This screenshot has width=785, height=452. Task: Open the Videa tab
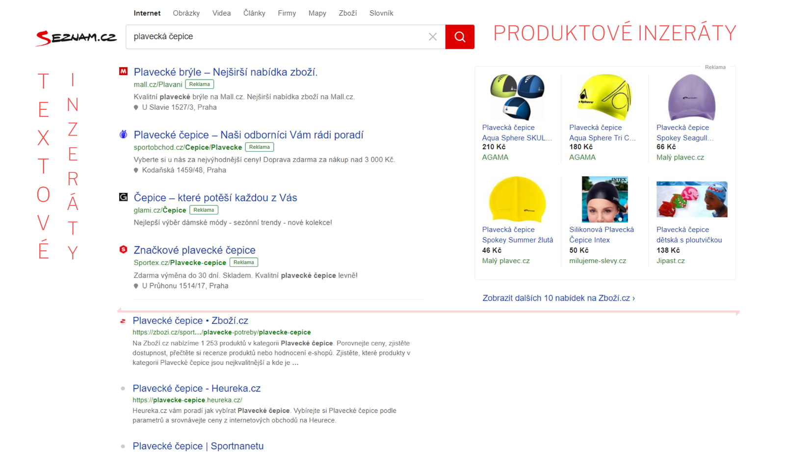tap(221, 13)
